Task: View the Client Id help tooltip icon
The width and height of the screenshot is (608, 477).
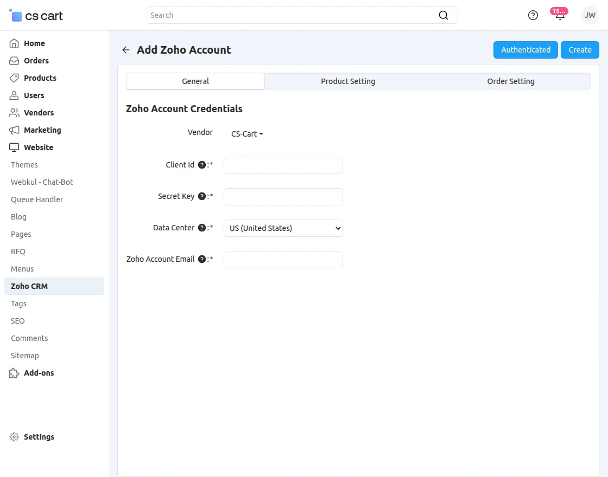Action: pos(202,165)
